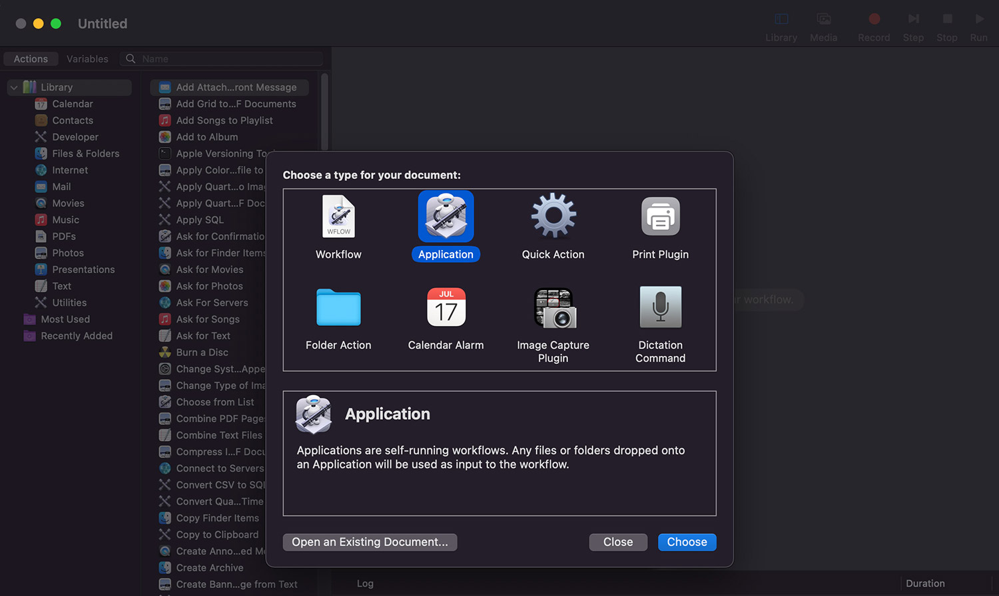This screenshot has height=596, width=999.
Task: Toggle the Library toolbar icon
Action: click(781, 19)
